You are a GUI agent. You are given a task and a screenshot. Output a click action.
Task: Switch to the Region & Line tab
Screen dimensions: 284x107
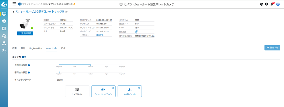point(36,48)
